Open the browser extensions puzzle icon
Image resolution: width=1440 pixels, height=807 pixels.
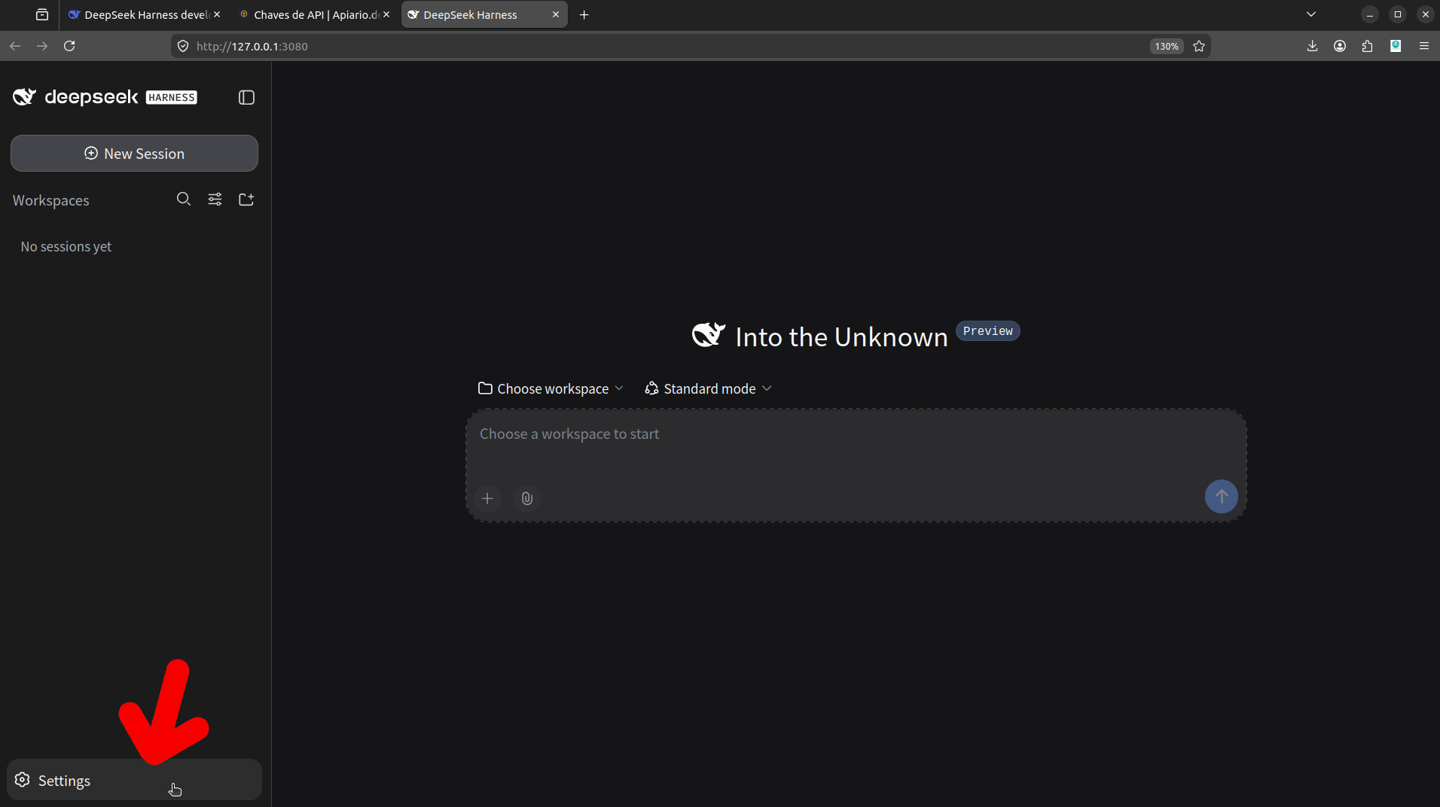(x=1368, y=46)
